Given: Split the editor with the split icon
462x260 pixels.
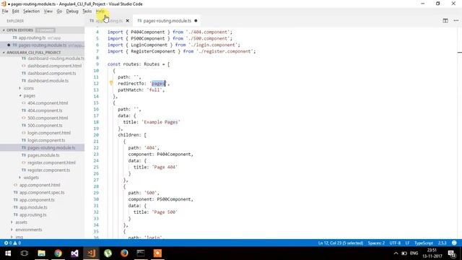Looking at the screenshot, I should (x=445, y=21).
